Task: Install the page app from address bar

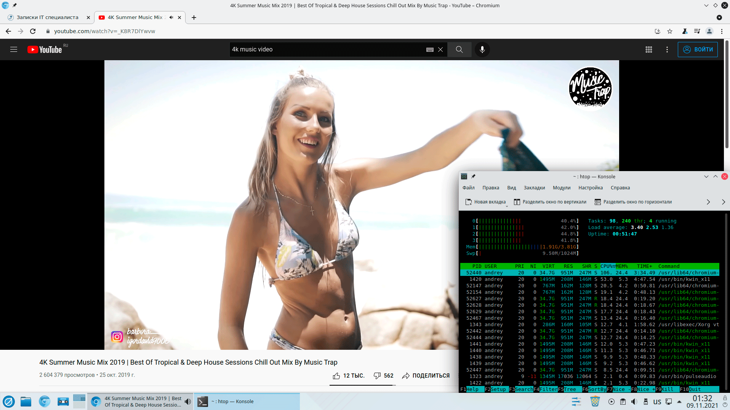Action: pos(658,31)
